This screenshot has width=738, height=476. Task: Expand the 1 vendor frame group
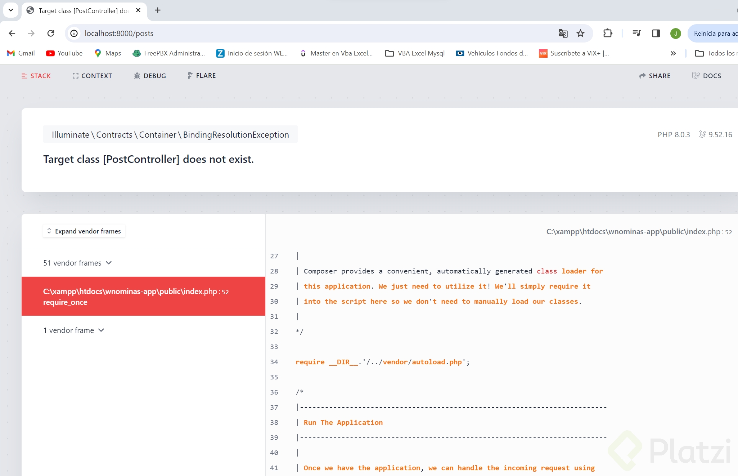click(74, 330)
